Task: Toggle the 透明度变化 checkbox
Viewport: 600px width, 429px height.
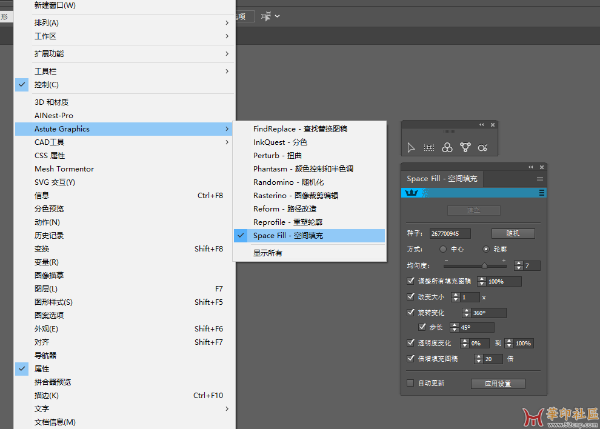Action: [x=410, y=342]
